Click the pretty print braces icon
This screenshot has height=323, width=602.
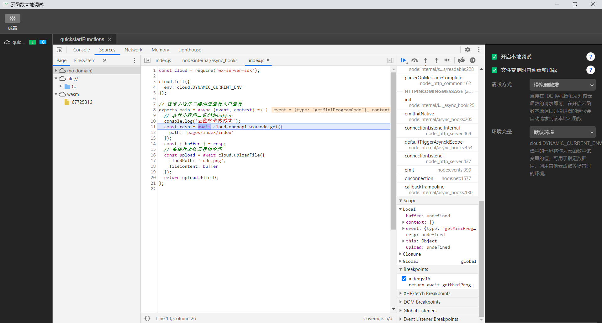coord(147,318)
